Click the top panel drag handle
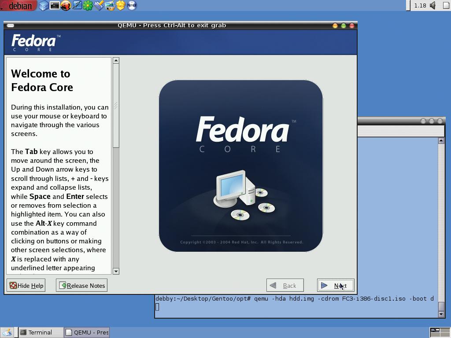 [x=408, y=5]
